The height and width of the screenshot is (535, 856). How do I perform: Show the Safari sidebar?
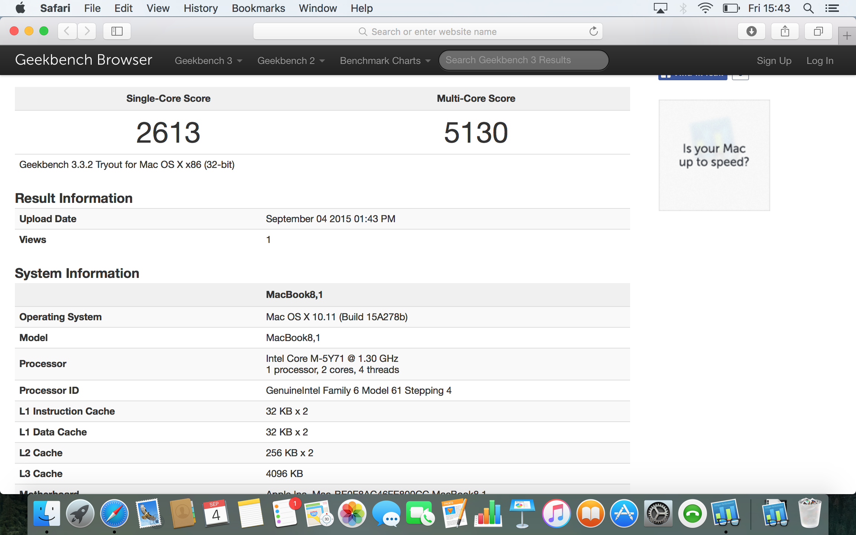click(x=117, y=31)
